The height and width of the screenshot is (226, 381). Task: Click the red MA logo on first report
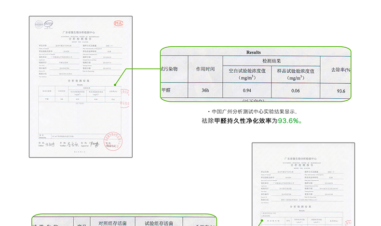click(x=118, y=23)
